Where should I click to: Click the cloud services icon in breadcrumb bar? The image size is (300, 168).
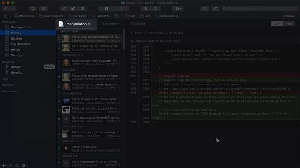(6, 16)
